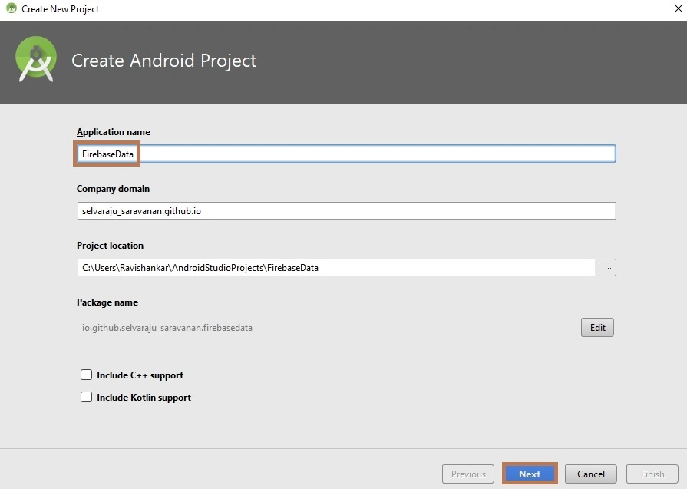Click the Next button

(530, 474)
